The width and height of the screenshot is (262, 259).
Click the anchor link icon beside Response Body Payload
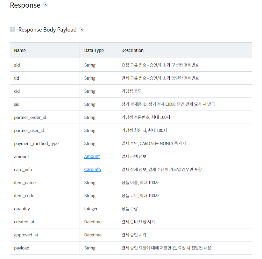click(x=82, y=30)
